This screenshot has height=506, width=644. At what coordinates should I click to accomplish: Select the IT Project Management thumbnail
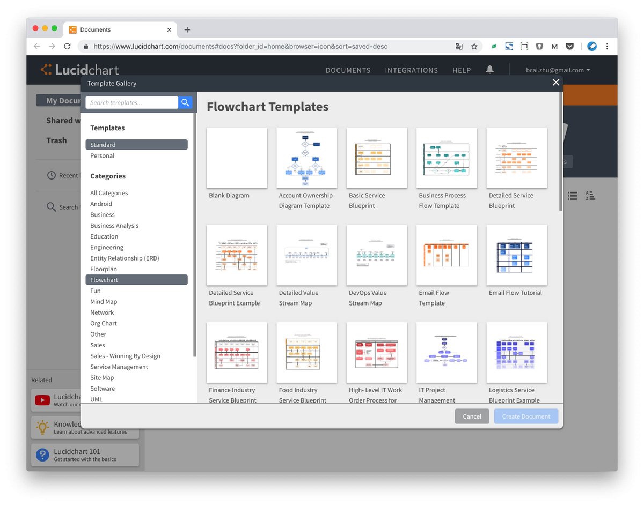click(x=447, y=352)
